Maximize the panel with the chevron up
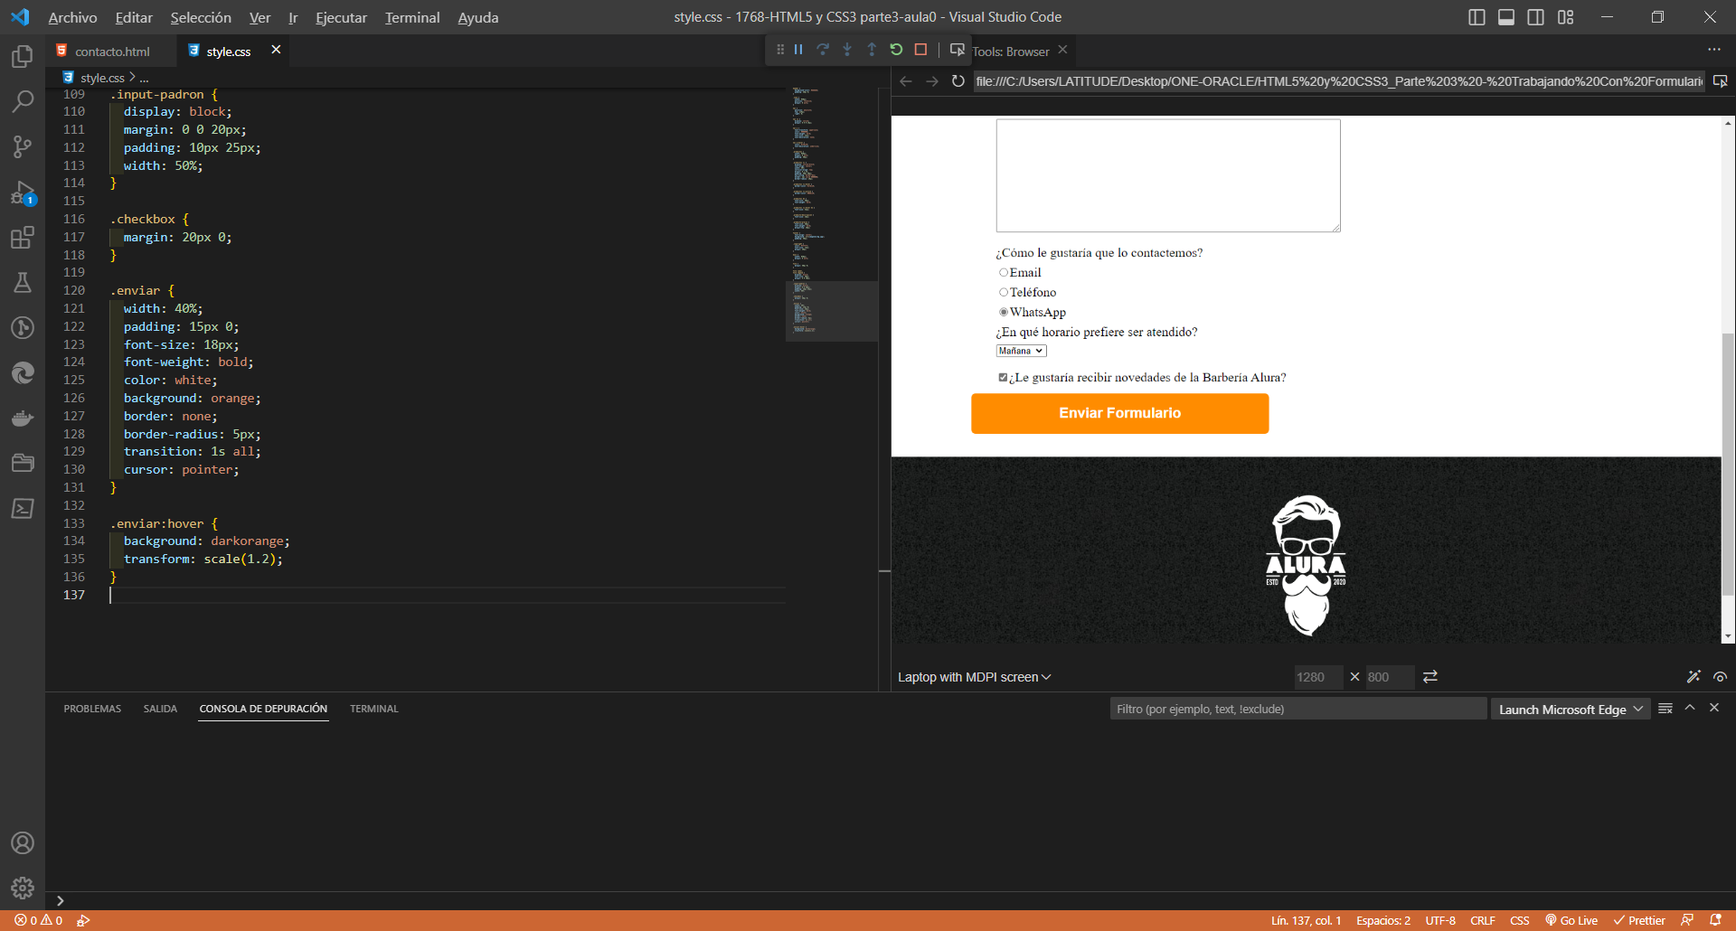This screenshot has width=1736, height=931. (1690, 708)
